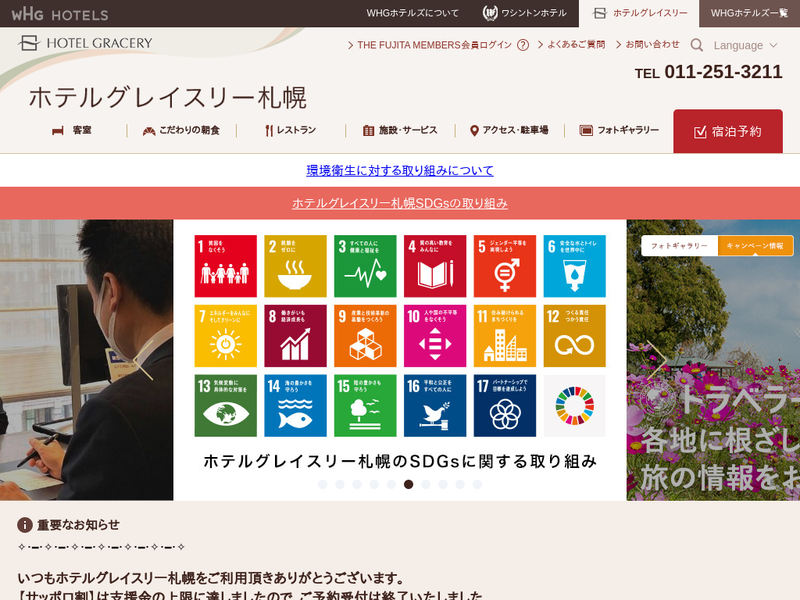
Task: Open レストラン restaurant menu
Action: pyautogui.click(x=291, y=130)
